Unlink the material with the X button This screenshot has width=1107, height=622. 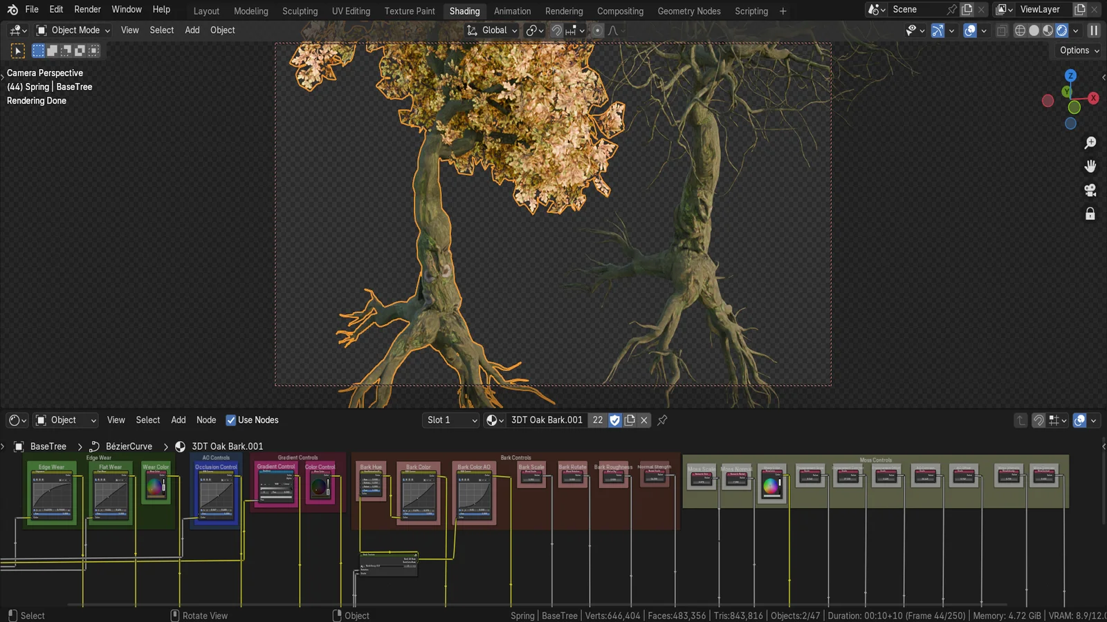pyautogui.click(x=643, y=420)
